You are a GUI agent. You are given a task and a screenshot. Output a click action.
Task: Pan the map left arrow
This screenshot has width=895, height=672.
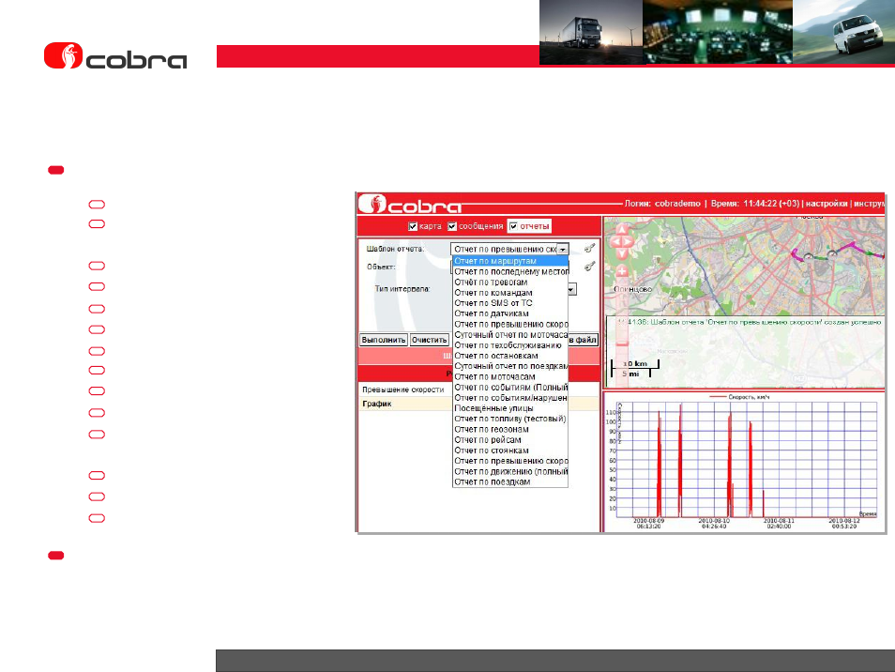tap(615, 241)
